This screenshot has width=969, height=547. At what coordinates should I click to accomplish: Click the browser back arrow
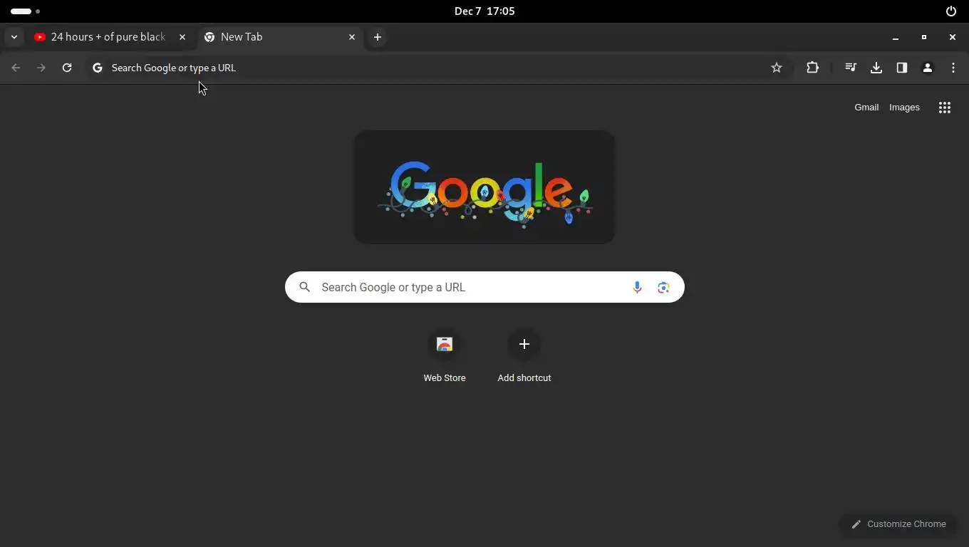coord(16,68)
